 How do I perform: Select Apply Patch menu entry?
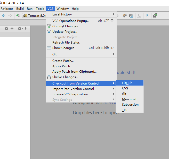coord(81,66)
